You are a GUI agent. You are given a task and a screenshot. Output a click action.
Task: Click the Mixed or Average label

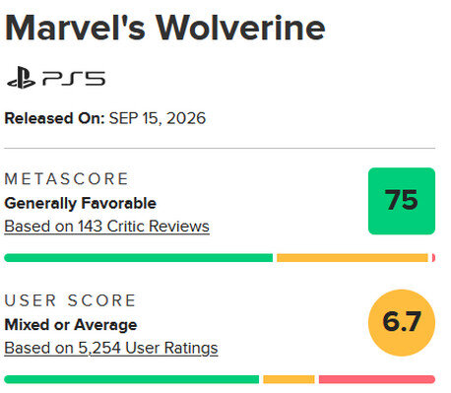(71, 325)
